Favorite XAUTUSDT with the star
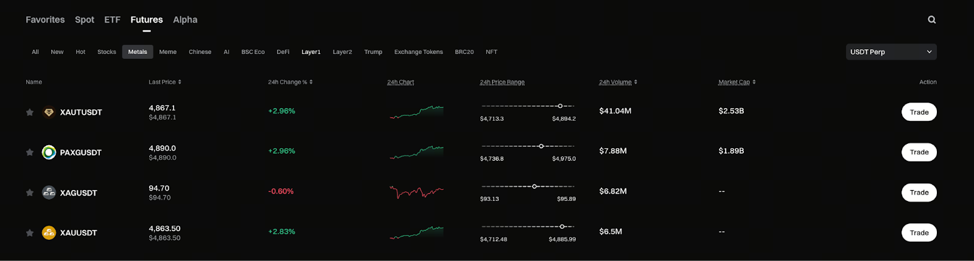 coord(29,112)
